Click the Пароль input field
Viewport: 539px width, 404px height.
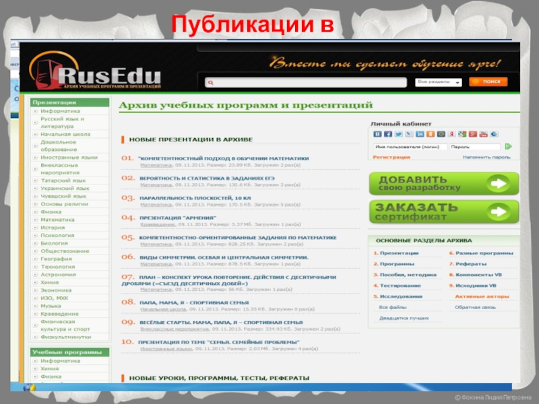(x=475, y=147)
